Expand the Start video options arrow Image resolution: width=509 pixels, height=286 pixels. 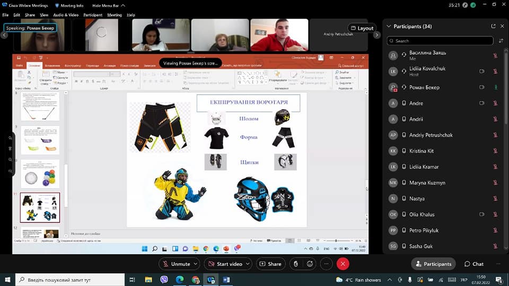point(248,264)
